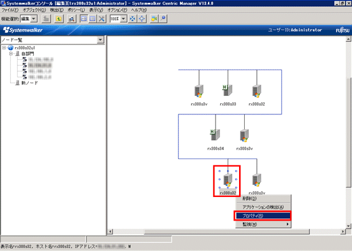The image size is (352, 251).
Task: Open the 機能選択 function combo box
Action: 29,19
